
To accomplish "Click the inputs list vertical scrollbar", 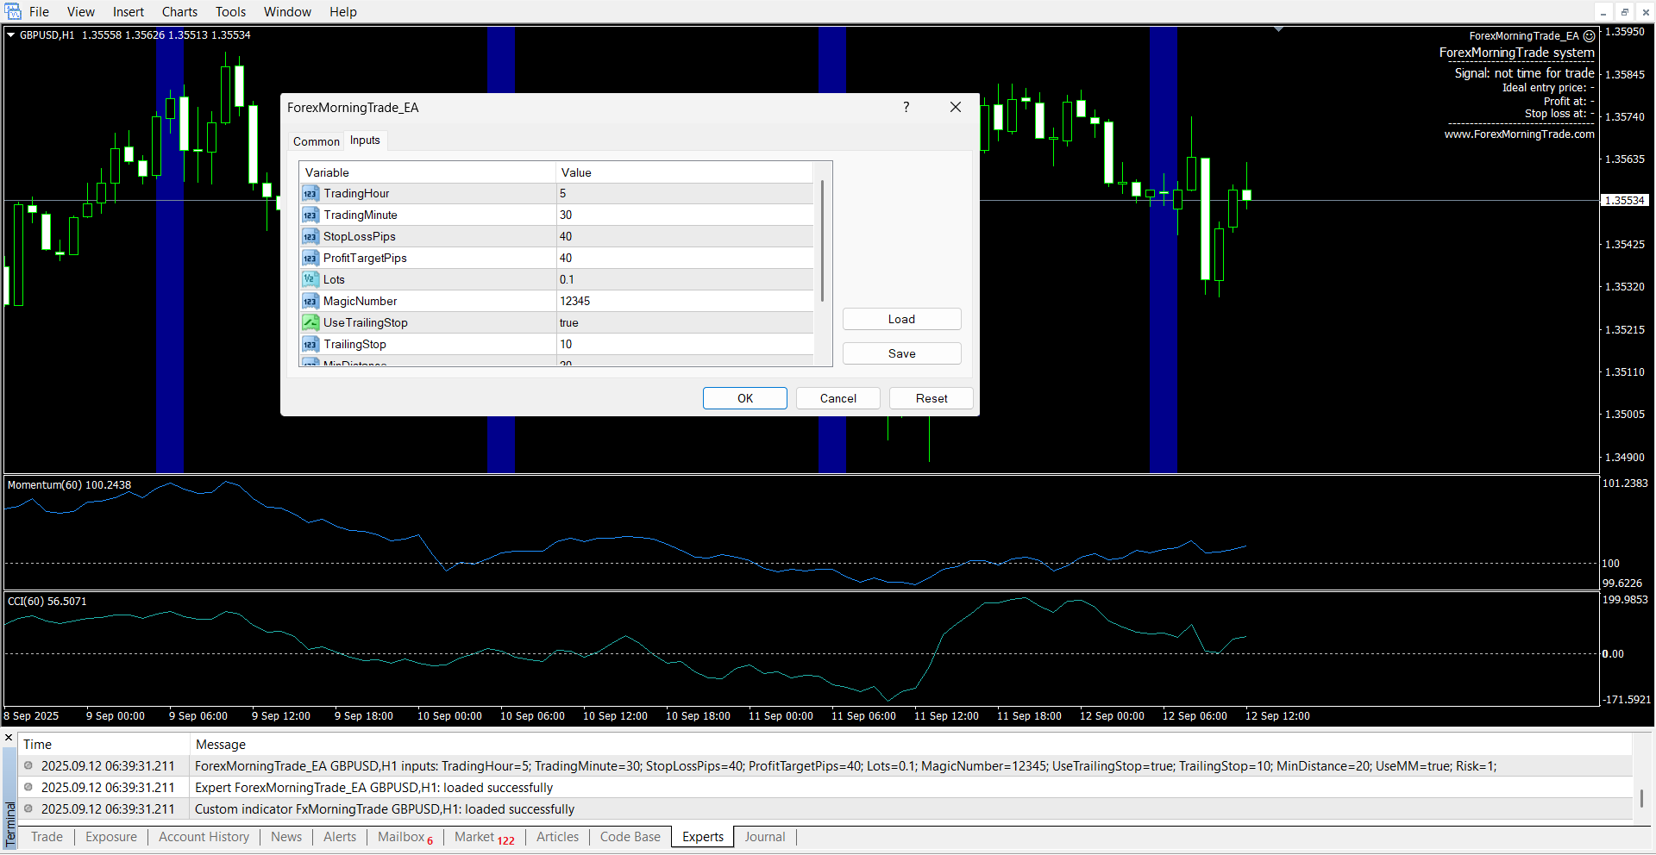I will pyautogui.click(x=822, y=241).
